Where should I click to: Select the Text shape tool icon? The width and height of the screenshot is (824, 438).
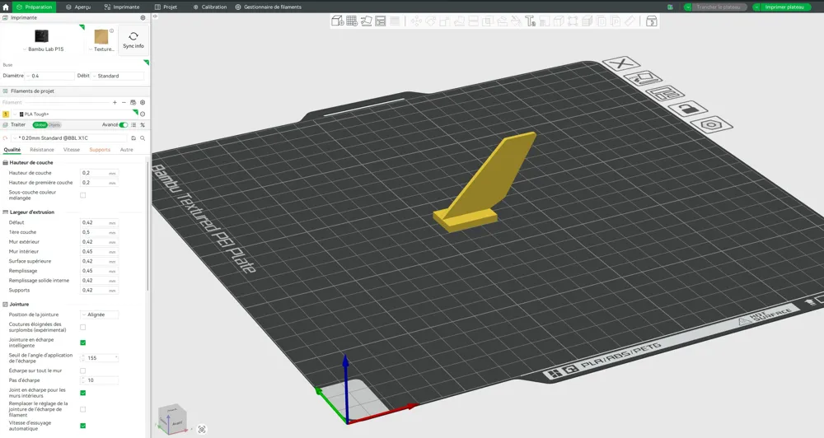click(530, 21)
